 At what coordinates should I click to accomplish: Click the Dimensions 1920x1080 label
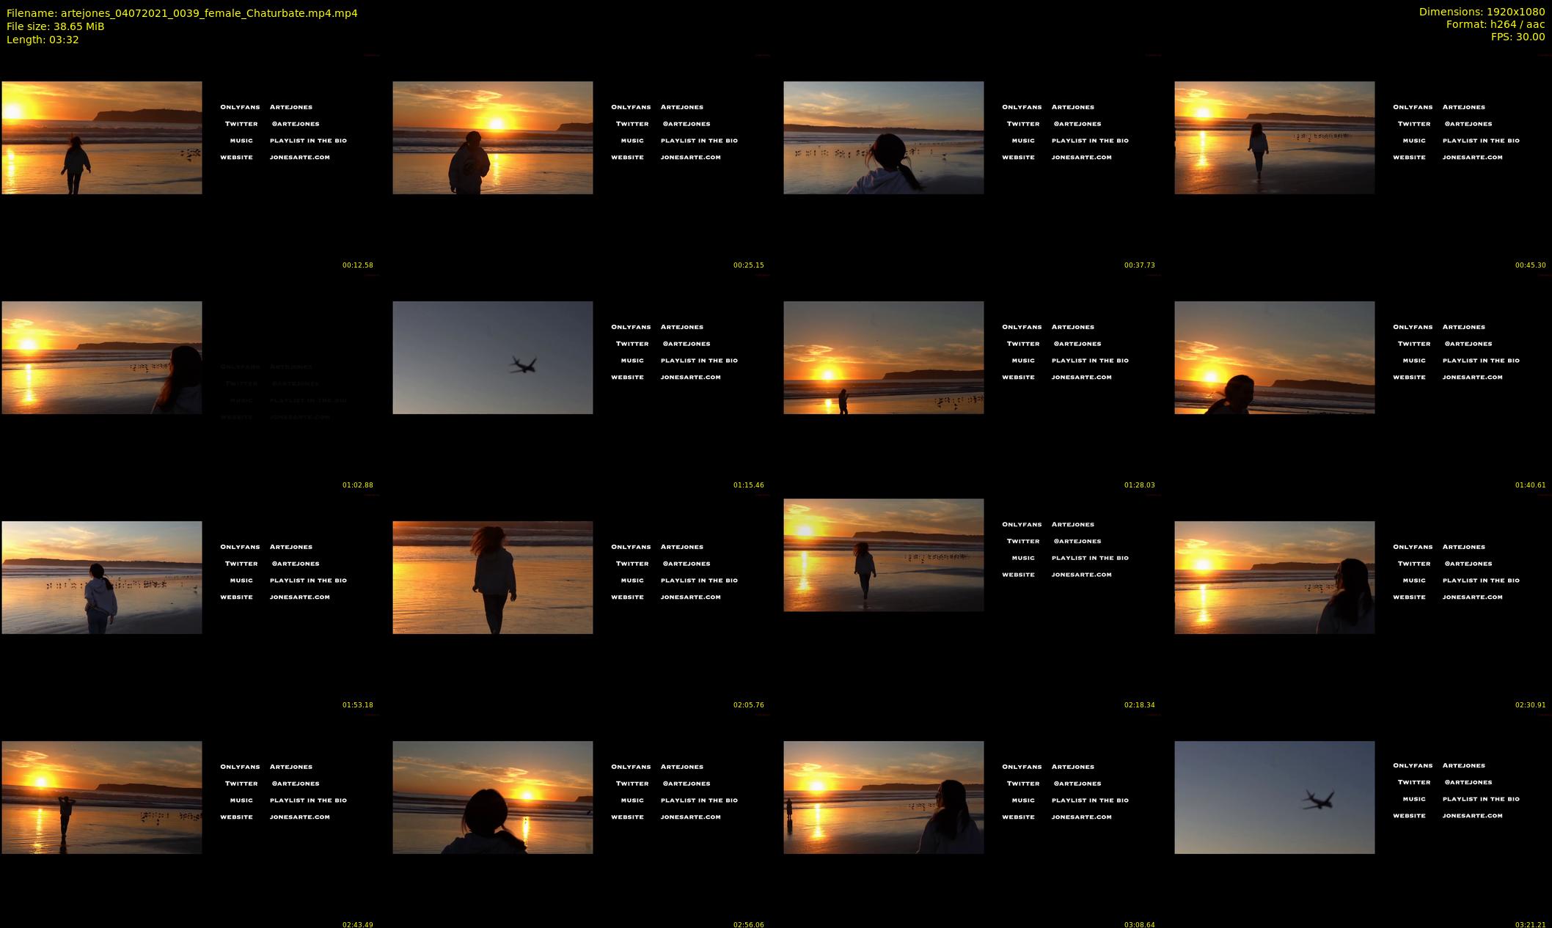(x=1482, y=12)
